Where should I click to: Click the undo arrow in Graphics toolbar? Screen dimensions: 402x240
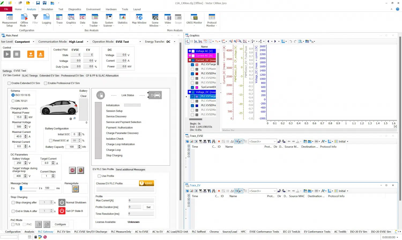[291, 42]
